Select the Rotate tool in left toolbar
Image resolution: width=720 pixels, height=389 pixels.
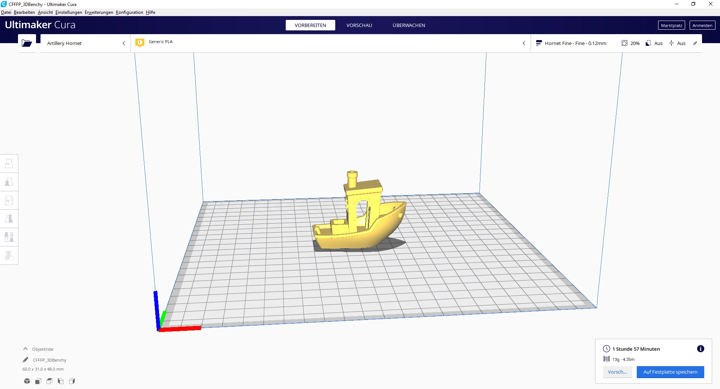pos(9,200)
